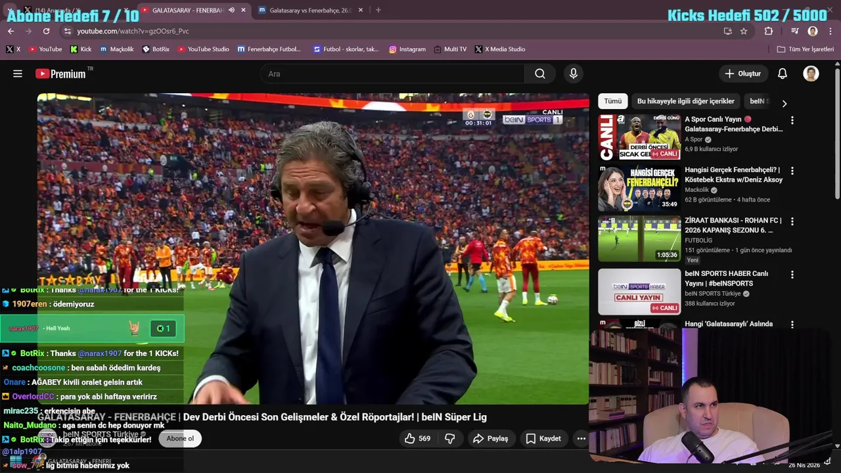Screen dimensions: 841x473
Task: Open the YouTube bookmark
Action: pyautogui.click(x=45, y=49)
